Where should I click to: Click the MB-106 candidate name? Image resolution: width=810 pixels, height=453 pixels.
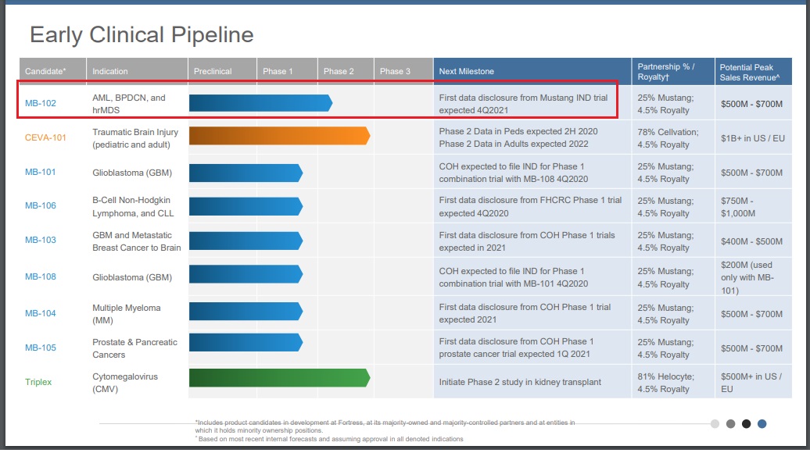coord(41,206)
